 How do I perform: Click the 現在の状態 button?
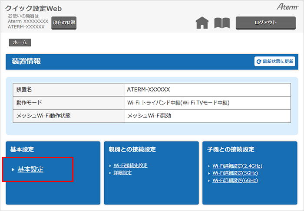pos(64,23)
